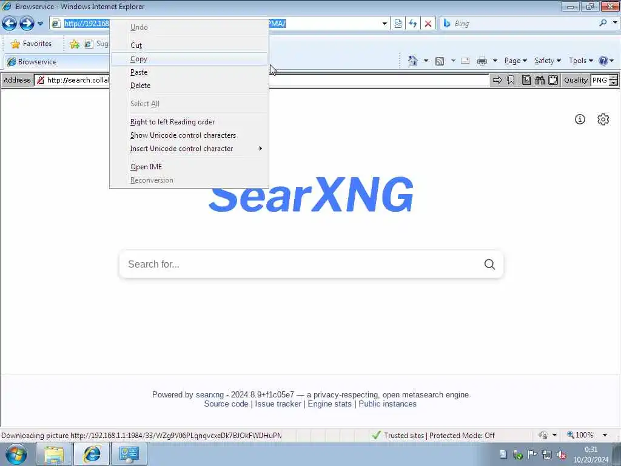
Task: Click the Compatibility View icon in address bar
Action: click(x=398, y=24)
